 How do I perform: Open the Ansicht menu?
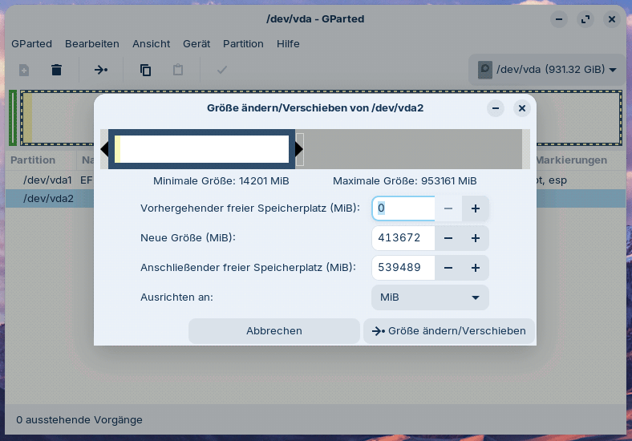point(151,43)
